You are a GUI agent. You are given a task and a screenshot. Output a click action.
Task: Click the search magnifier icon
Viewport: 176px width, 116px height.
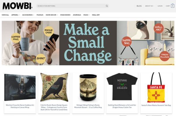107,6
